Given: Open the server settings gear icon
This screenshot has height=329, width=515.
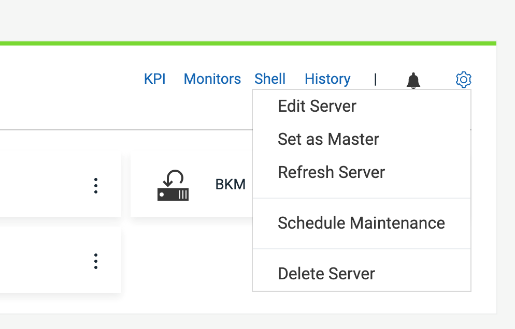Looking at the screenshot, I should click(463, 80).
